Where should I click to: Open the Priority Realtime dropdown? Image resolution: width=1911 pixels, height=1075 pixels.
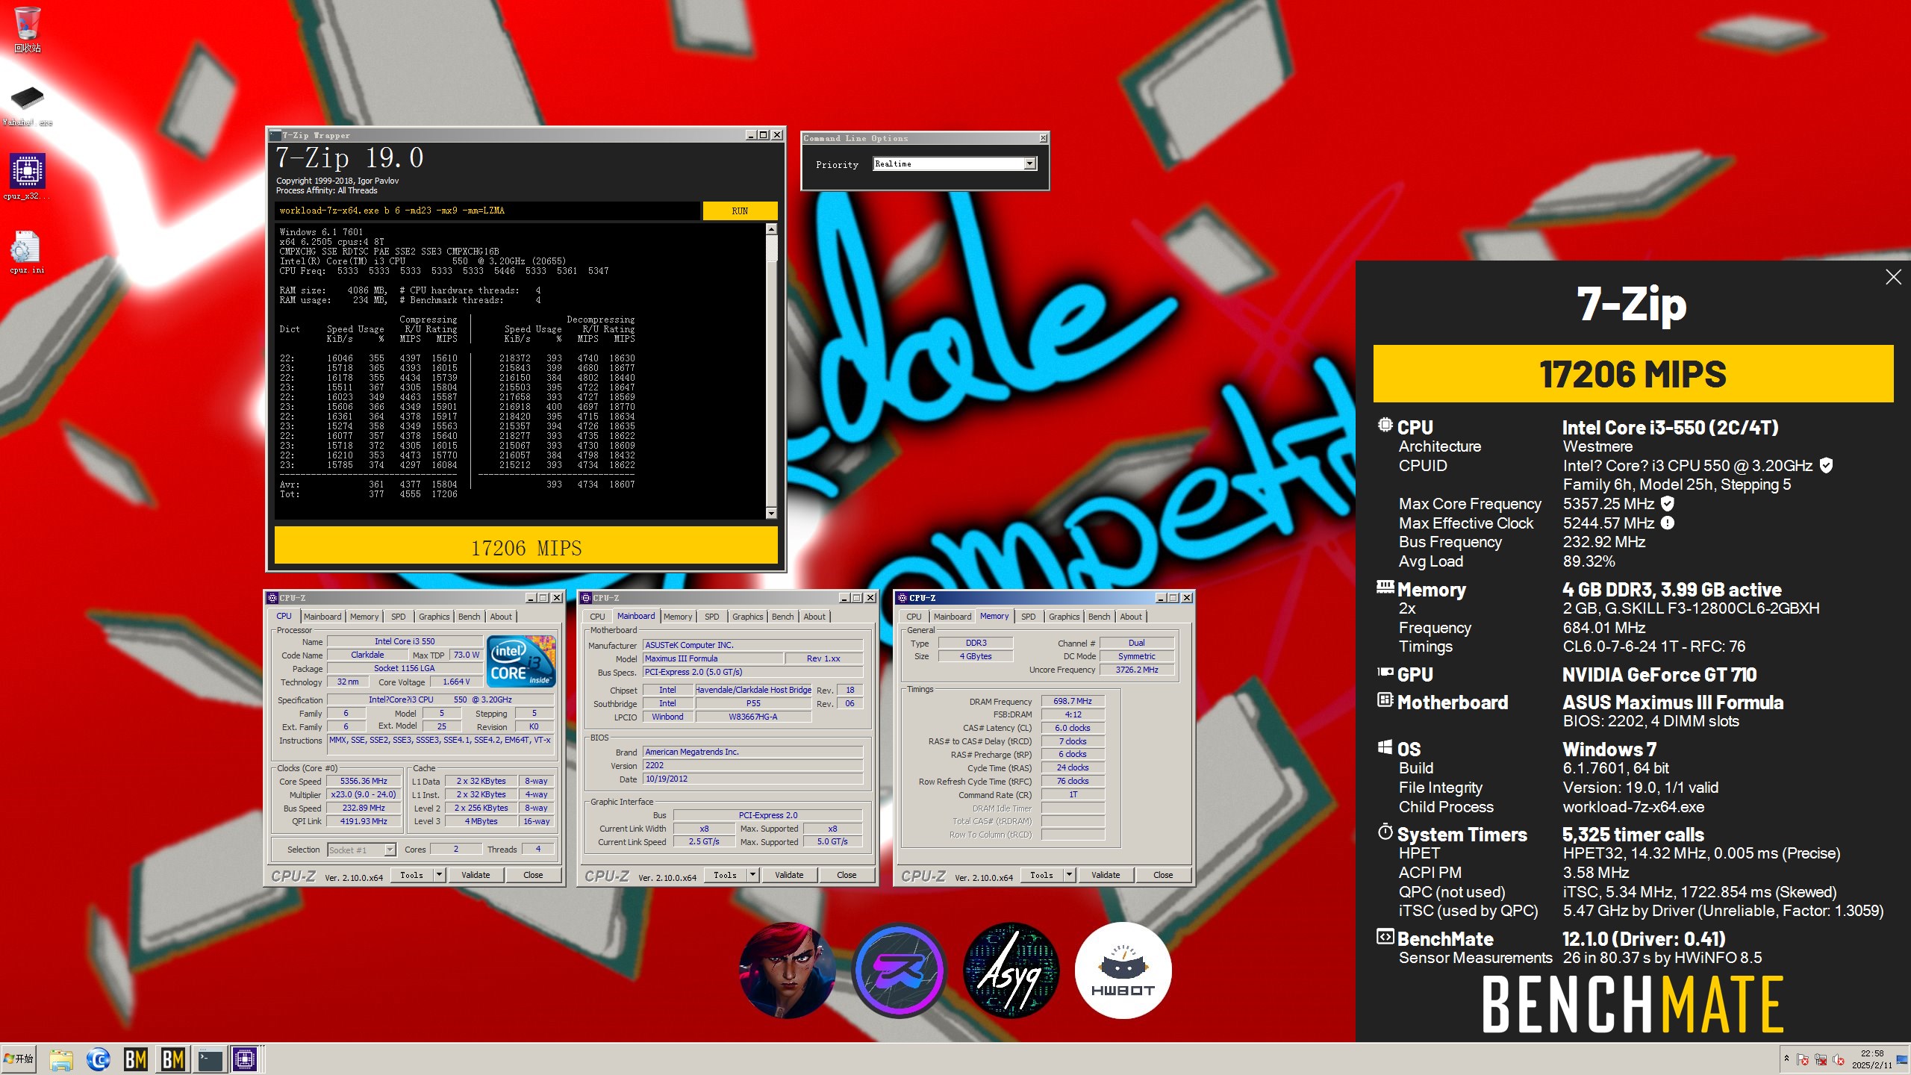1030,163
